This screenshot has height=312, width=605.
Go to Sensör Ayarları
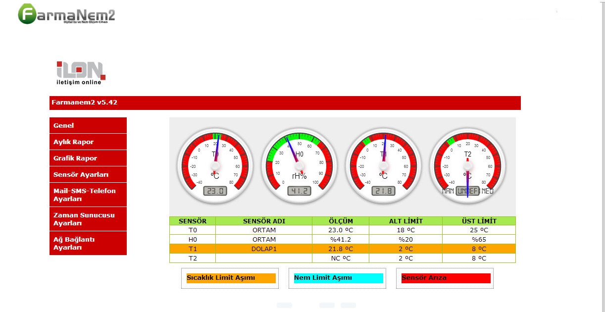88,174
